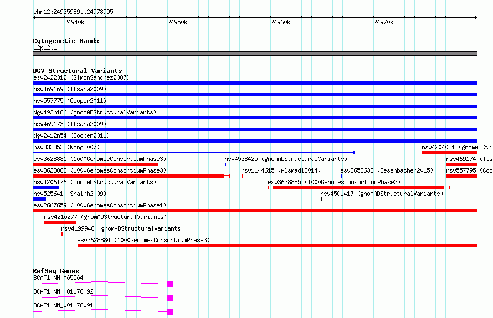This screenshot has height=318, width=493.
Task: Click the 12p12.1 band label
Action: point(45,48)
